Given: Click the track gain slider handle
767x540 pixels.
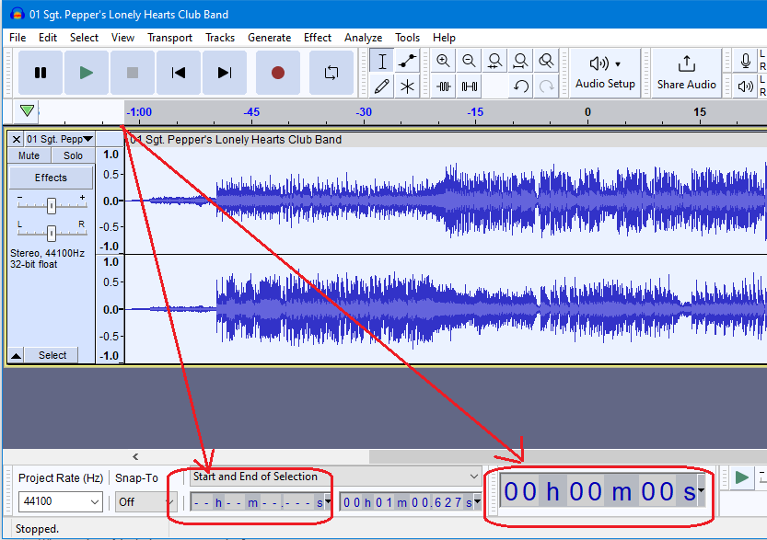Looking at the screenshot, I should pos(52,206).
